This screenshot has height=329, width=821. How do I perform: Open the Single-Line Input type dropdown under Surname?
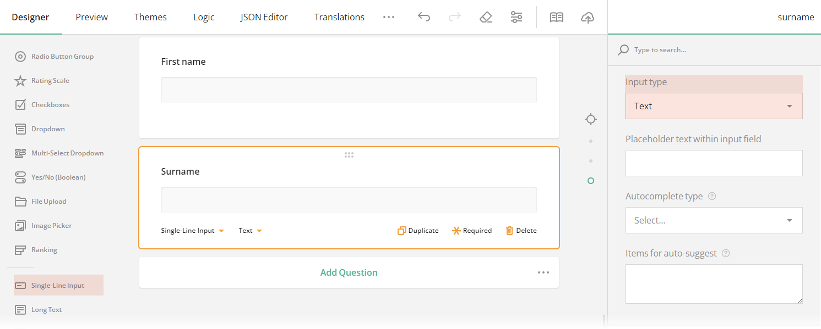pyautogui.click(x=192, y=230)
